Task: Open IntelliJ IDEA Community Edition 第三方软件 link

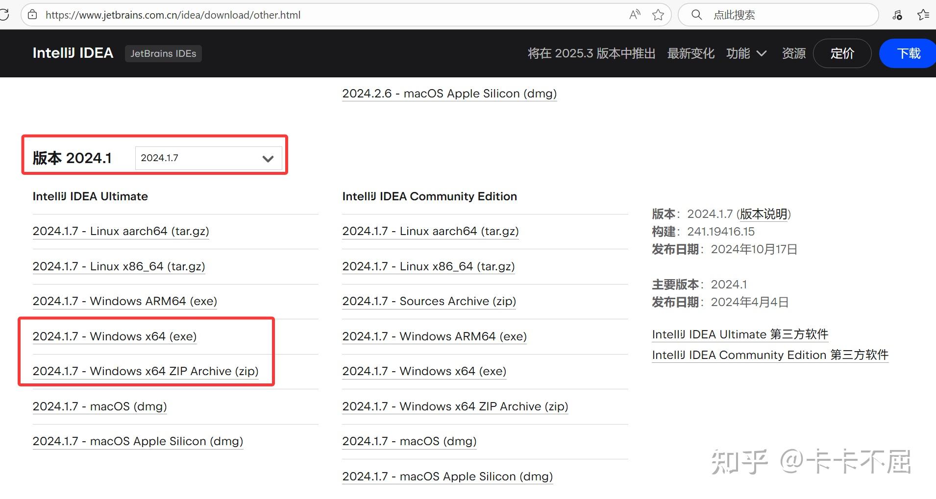Action: [770, 355]
